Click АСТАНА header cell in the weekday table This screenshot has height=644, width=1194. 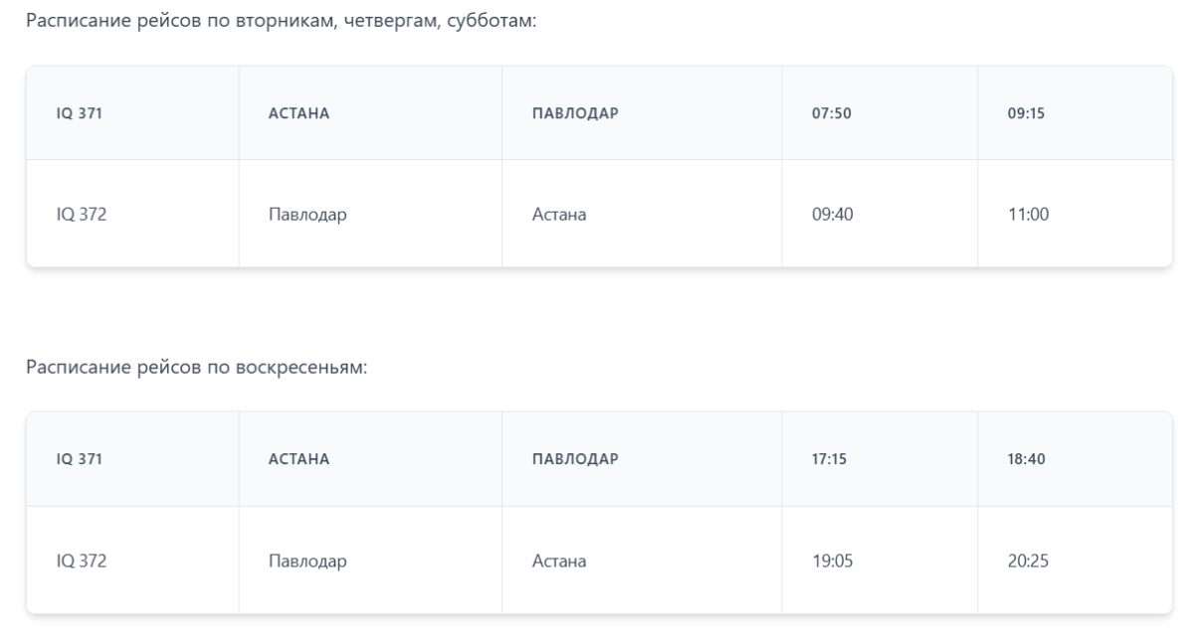pos(370,113)
